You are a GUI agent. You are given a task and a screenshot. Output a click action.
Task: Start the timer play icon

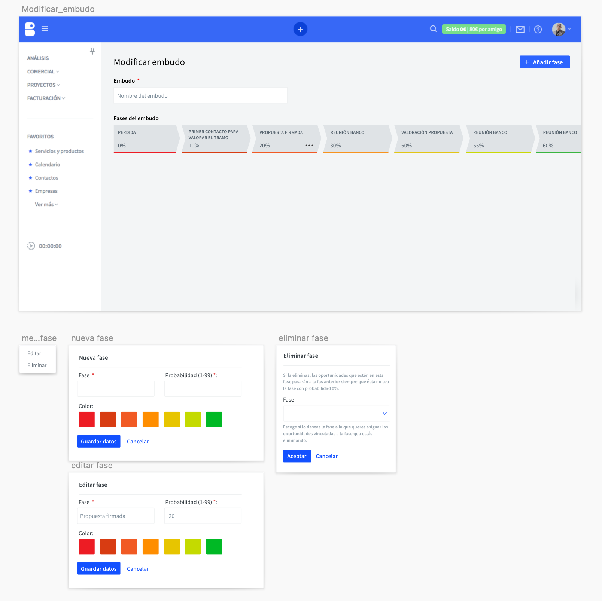(31, 246)
